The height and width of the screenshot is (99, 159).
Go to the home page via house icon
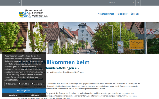coord(19,3)
